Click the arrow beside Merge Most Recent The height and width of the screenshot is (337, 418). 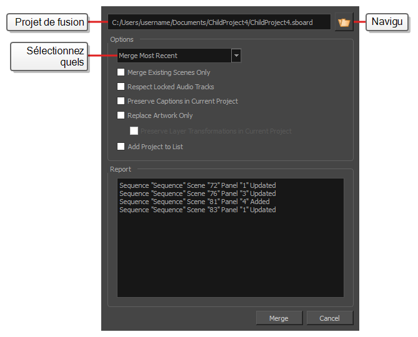[x=236, y=56]
